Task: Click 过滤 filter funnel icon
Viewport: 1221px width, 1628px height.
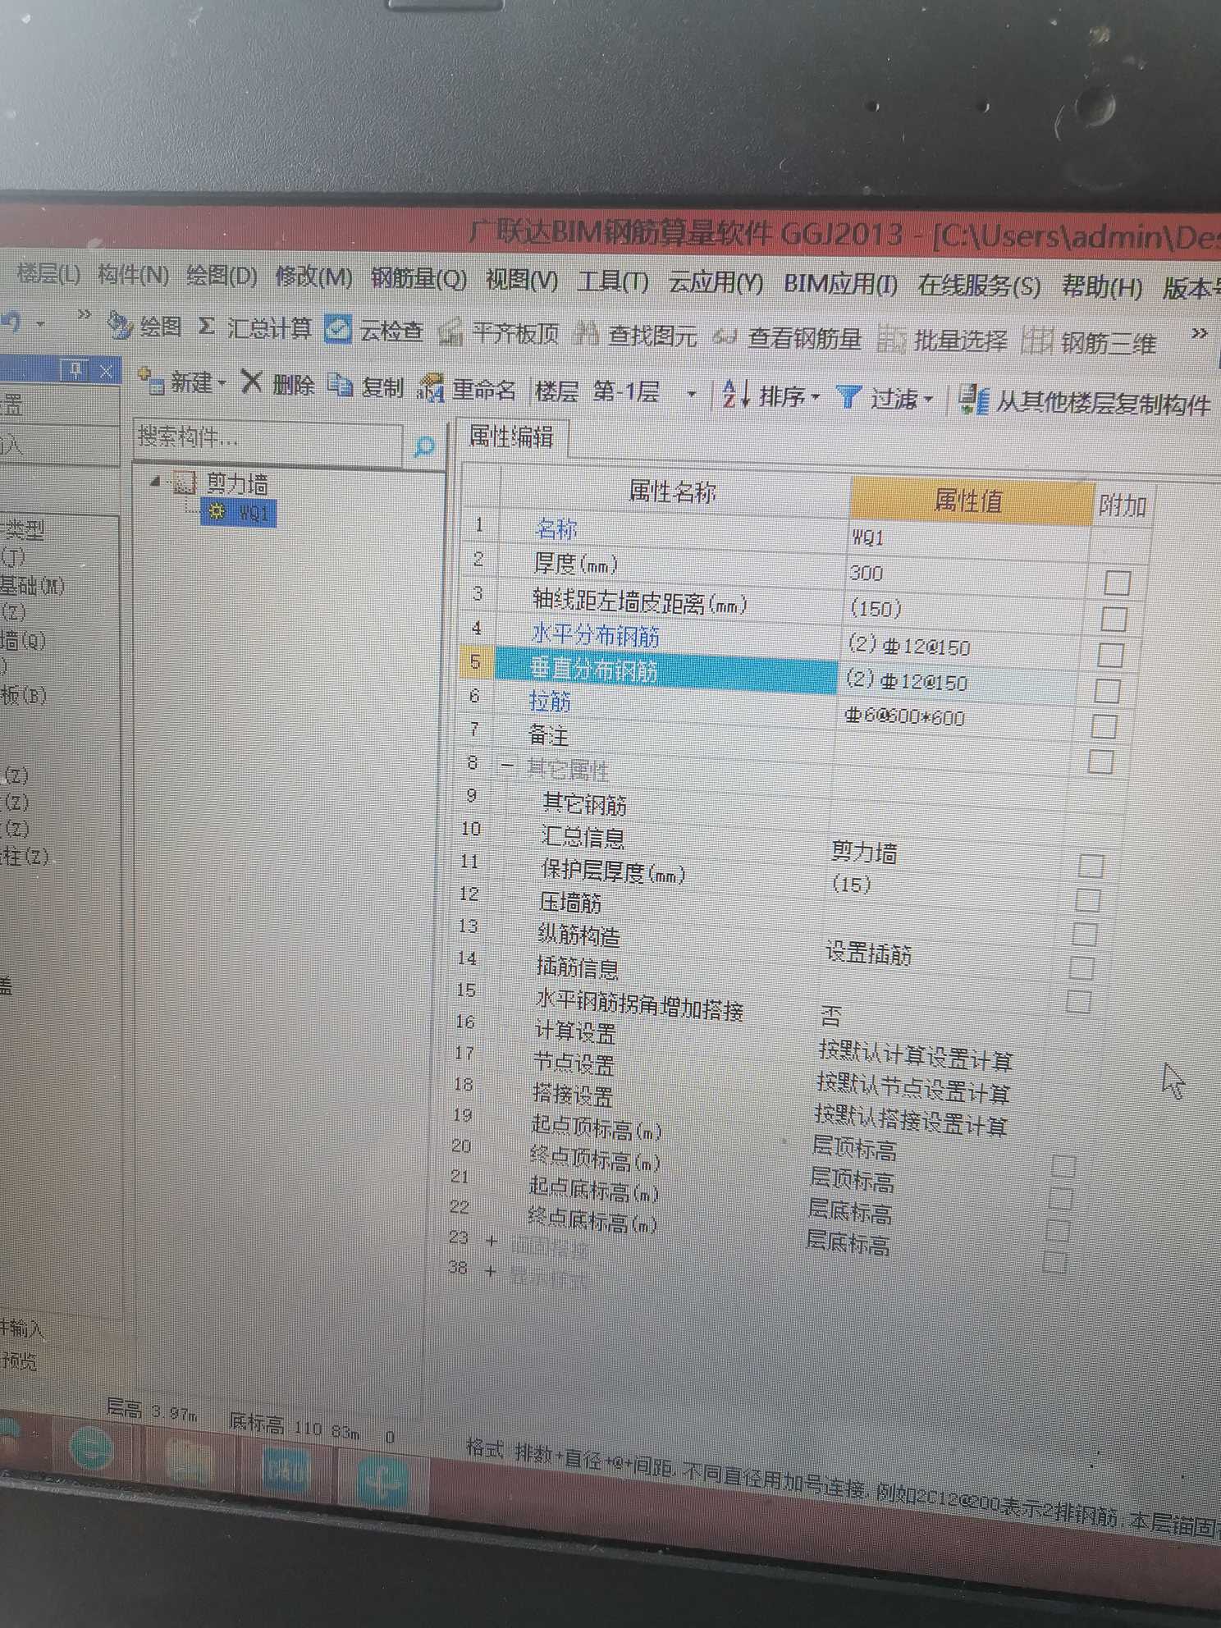Action: coord(848,397)
